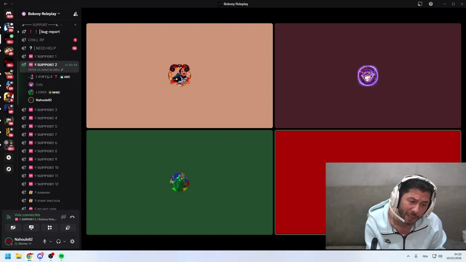Open Discord direct messages home icon

pyautogui.click(x=9, y=14)
